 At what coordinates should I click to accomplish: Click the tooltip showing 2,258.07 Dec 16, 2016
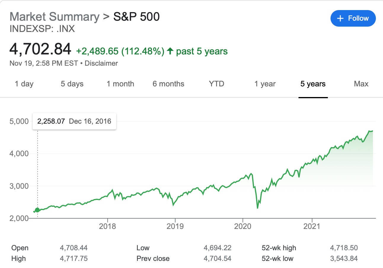pos(74,121)
